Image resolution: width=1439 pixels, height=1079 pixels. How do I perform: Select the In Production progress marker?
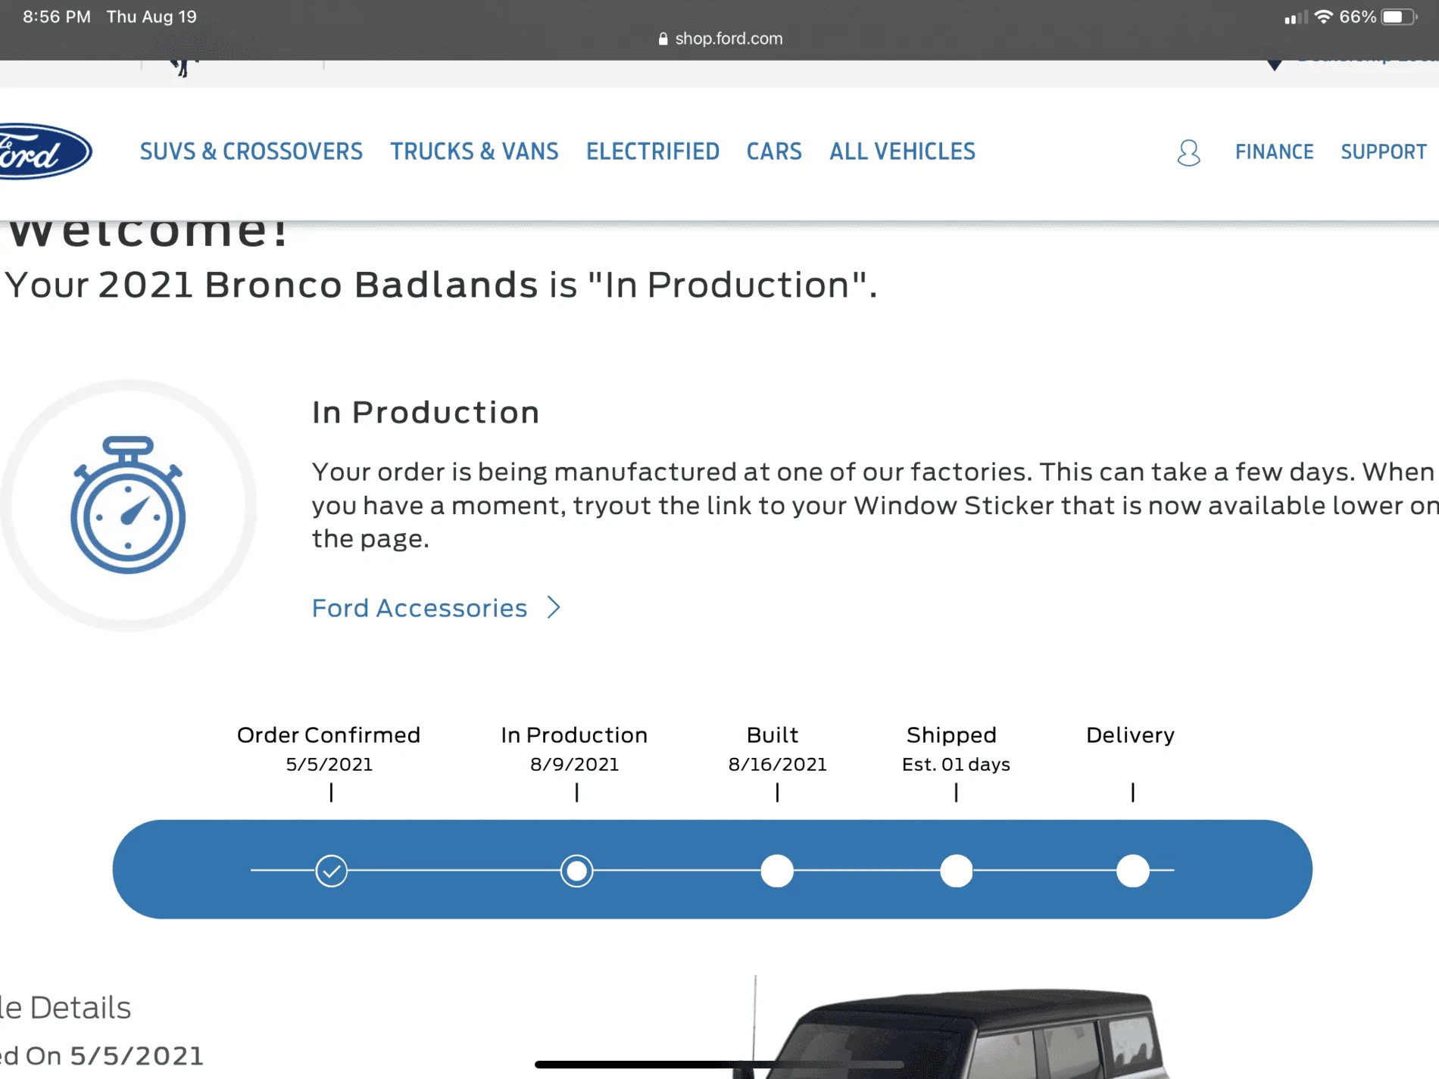(576, 871)
